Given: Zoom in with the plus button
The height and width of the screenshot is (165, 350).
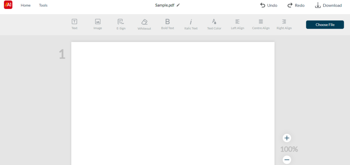Looking at the screenshot, I should [287, 138].
